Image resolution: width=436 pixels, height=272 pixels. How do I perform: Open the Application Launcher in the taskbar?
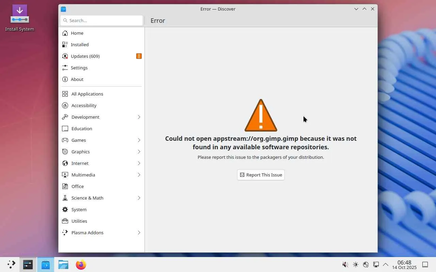(11, 265)
